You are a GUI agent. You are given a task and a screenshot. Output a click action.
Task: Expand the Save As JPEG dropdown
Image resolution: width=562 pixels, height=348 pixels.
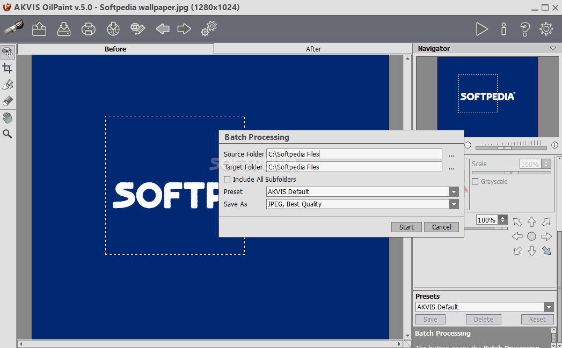tap(454, 204)
